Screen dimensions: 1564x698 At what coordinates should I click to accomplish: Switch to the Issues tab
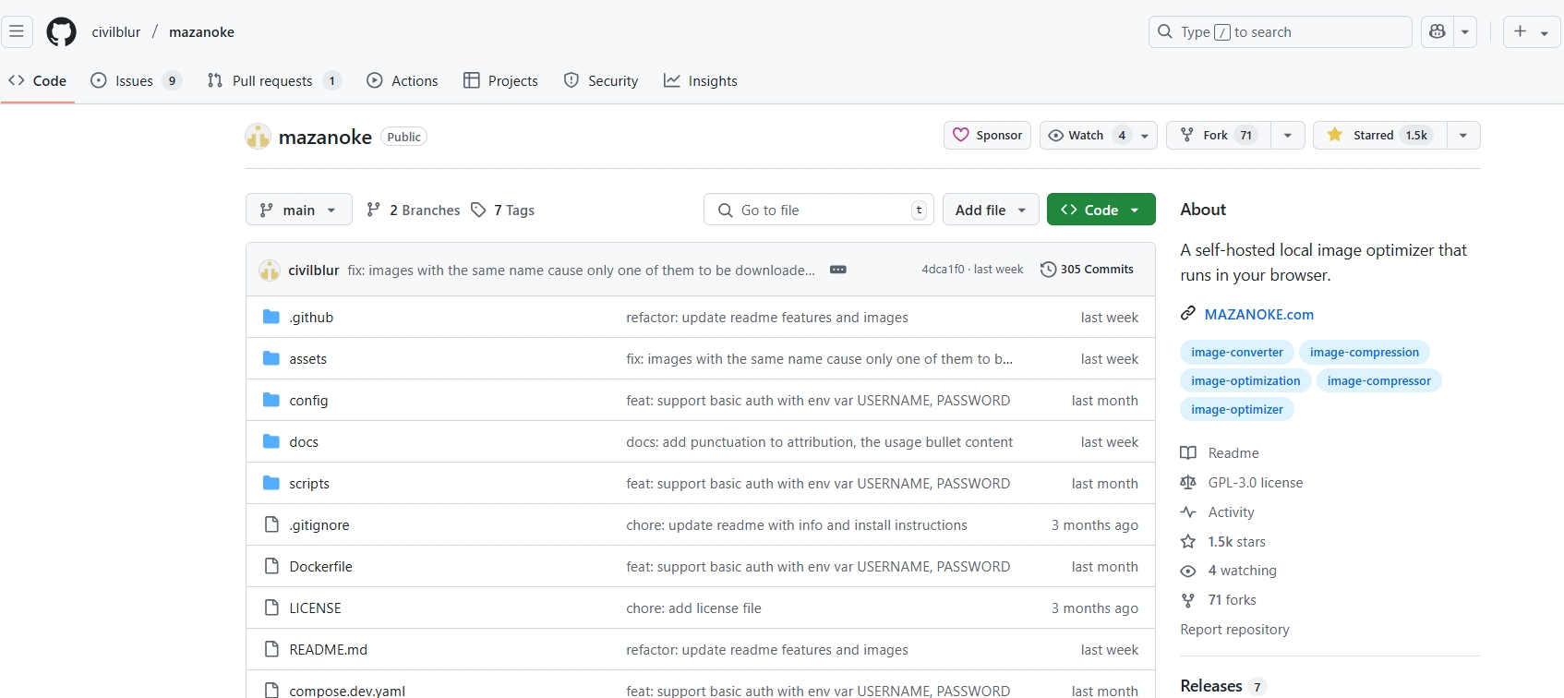(x=136, y=80)
